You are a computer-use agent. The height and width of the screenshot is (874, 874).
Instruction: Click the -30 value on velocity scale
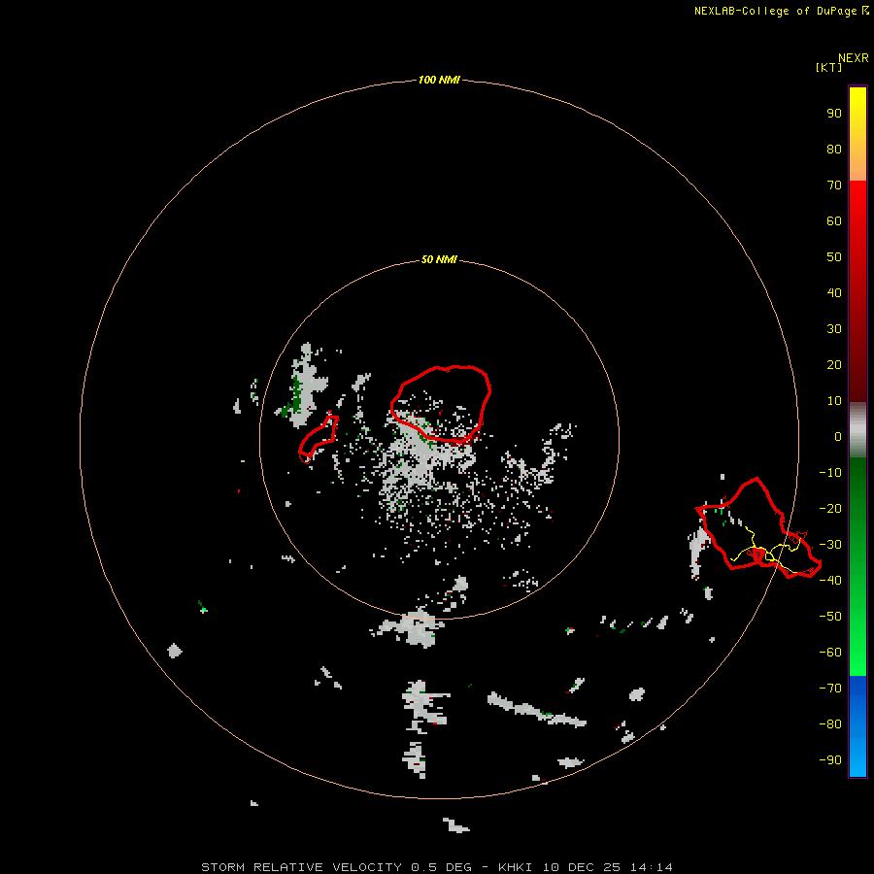(830, 545)
